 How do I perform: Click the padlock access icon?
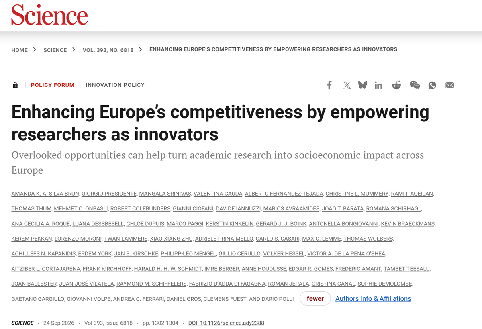coord(15,85)
